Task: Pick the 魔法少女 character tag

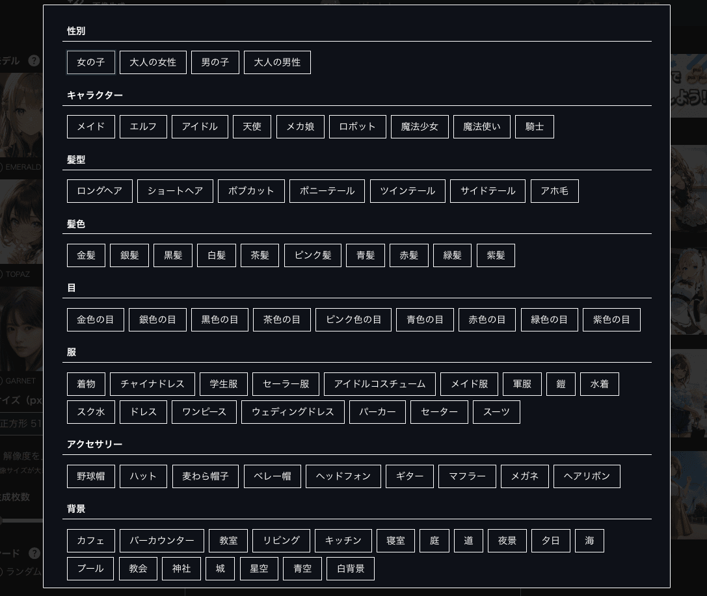Action: tap(420, 127)
